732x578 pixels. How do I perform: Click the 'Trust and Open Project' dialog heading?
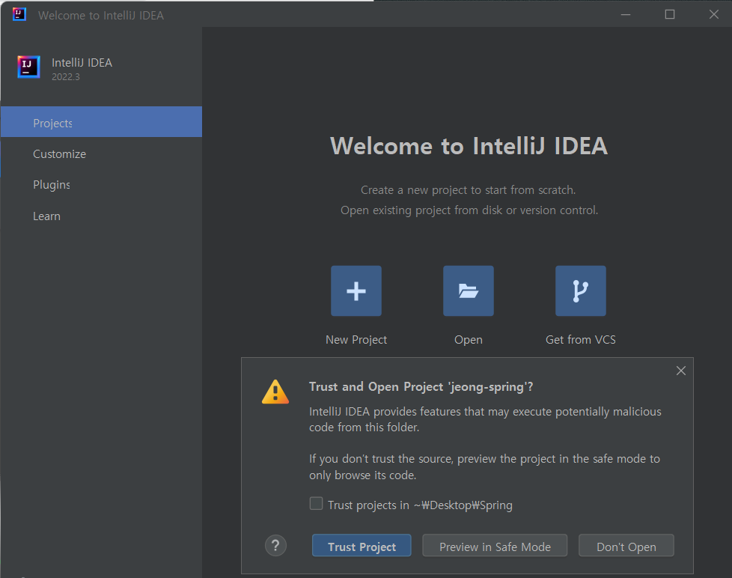421,386
